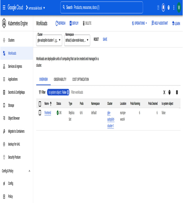Open the wmarusiak-book project selector
The image size is (183, 203).
(x=35, y=8)
